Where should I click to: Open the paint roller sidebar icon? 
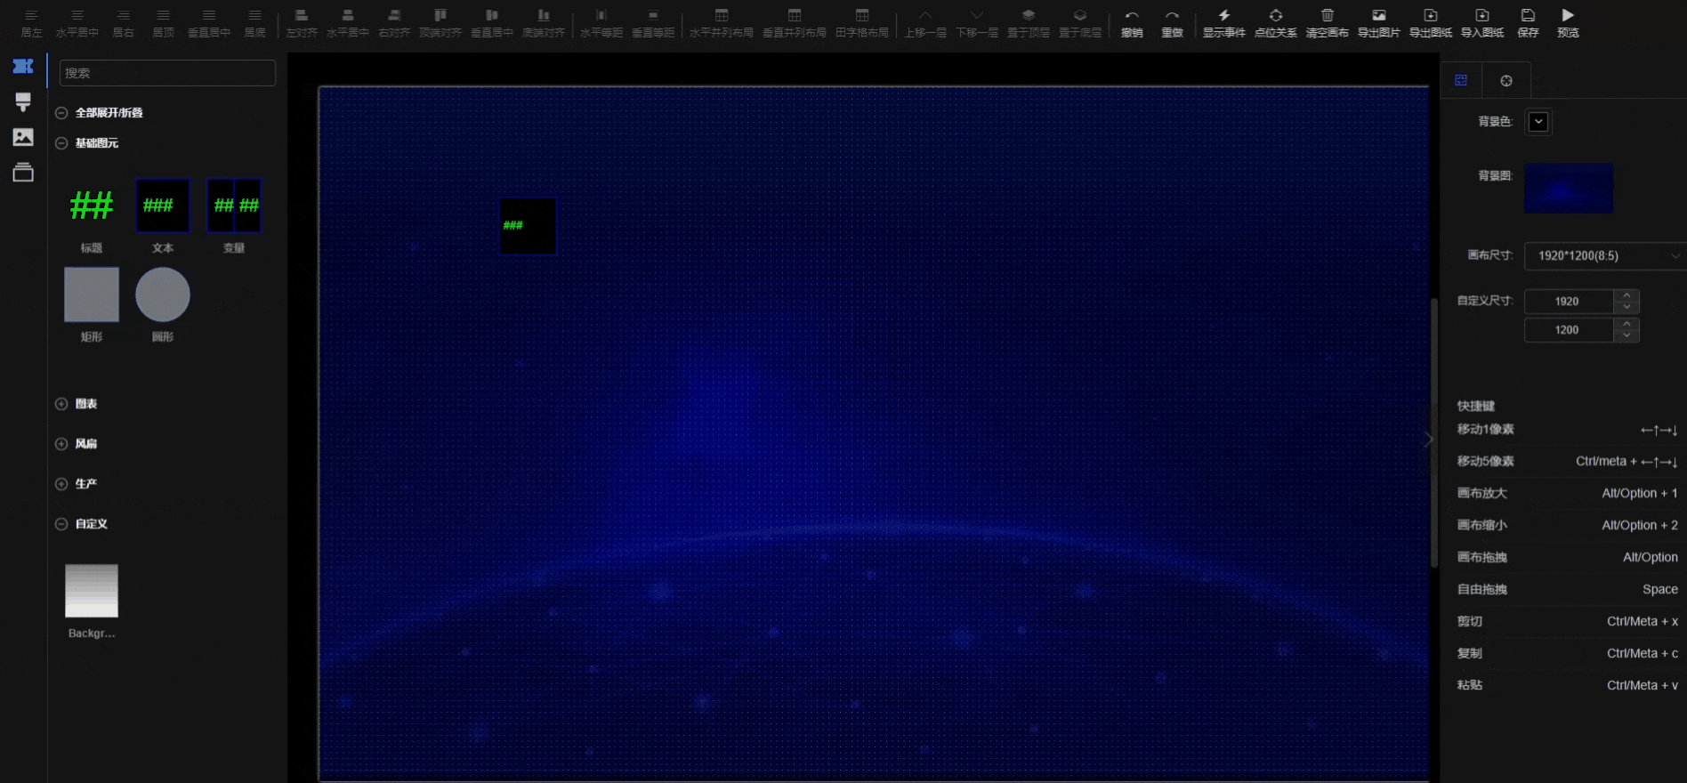[23, 102]
